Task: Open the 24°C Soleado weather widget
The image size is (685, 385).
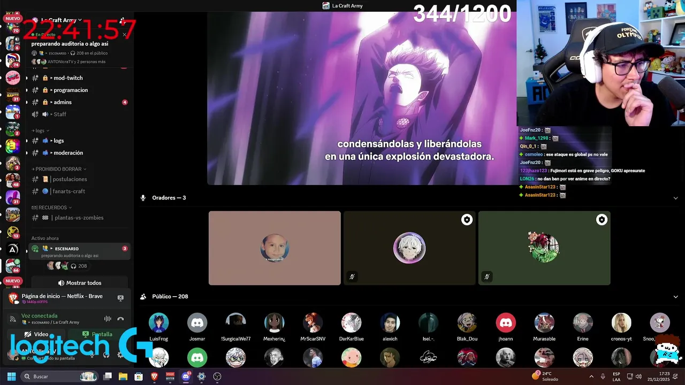Action: pos(545,376)
